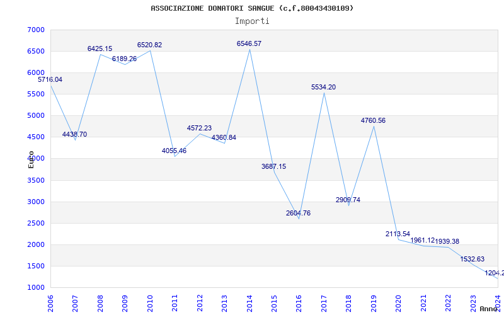Click the 2009 x-axis year label

point(125,304)
